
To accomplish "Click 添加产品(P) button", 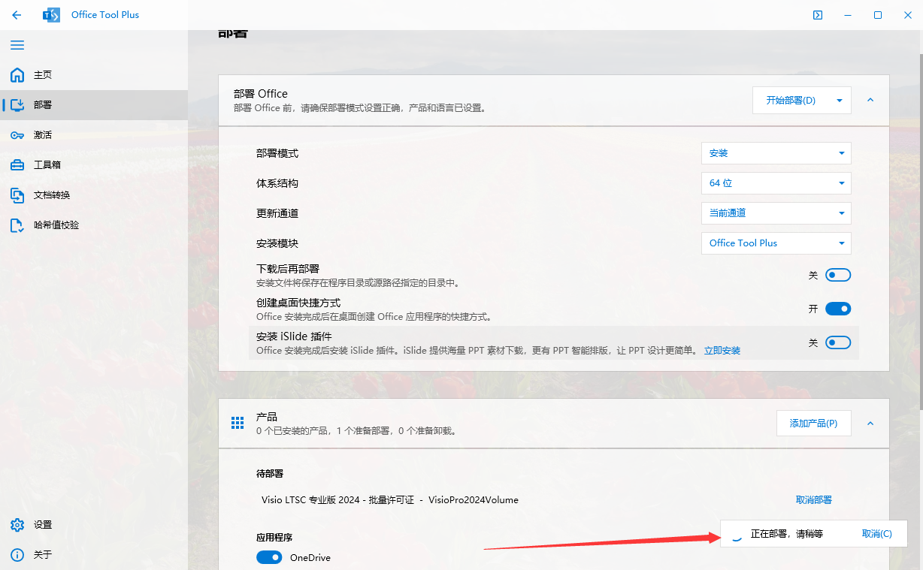I will (x=814, y=424).
